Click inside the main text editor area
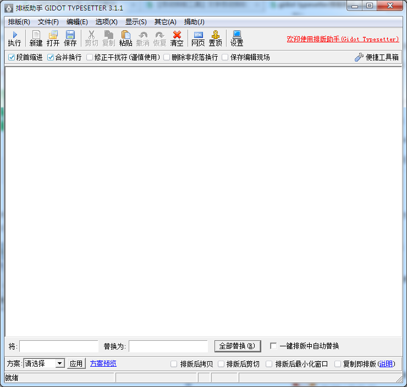Viewport: 407px width, 387px height. 204,202
